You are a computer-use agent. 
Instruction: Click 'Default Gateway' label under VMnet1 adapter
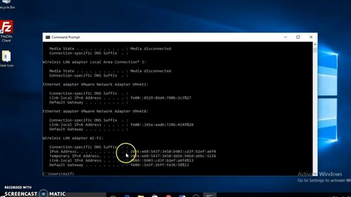(66, 102)
